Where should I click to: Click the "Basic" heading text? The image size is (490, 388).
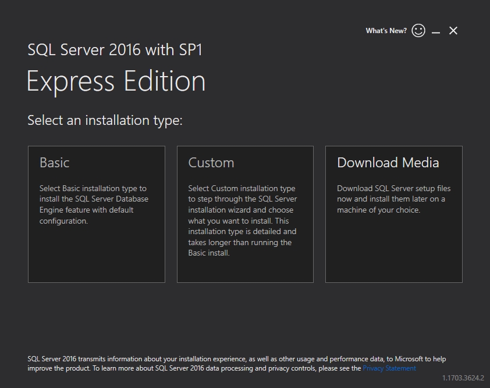point(54,163)
